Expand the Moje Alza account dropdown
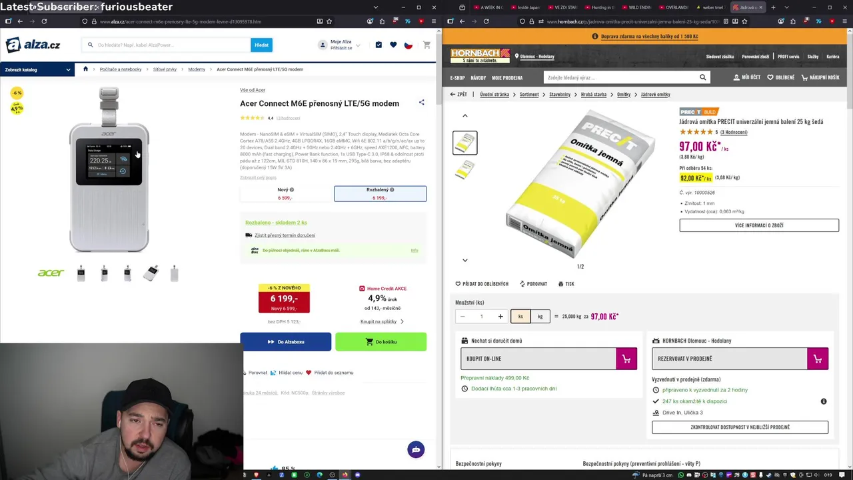Viewport: 853px width, 480px height. click(340, 45)
